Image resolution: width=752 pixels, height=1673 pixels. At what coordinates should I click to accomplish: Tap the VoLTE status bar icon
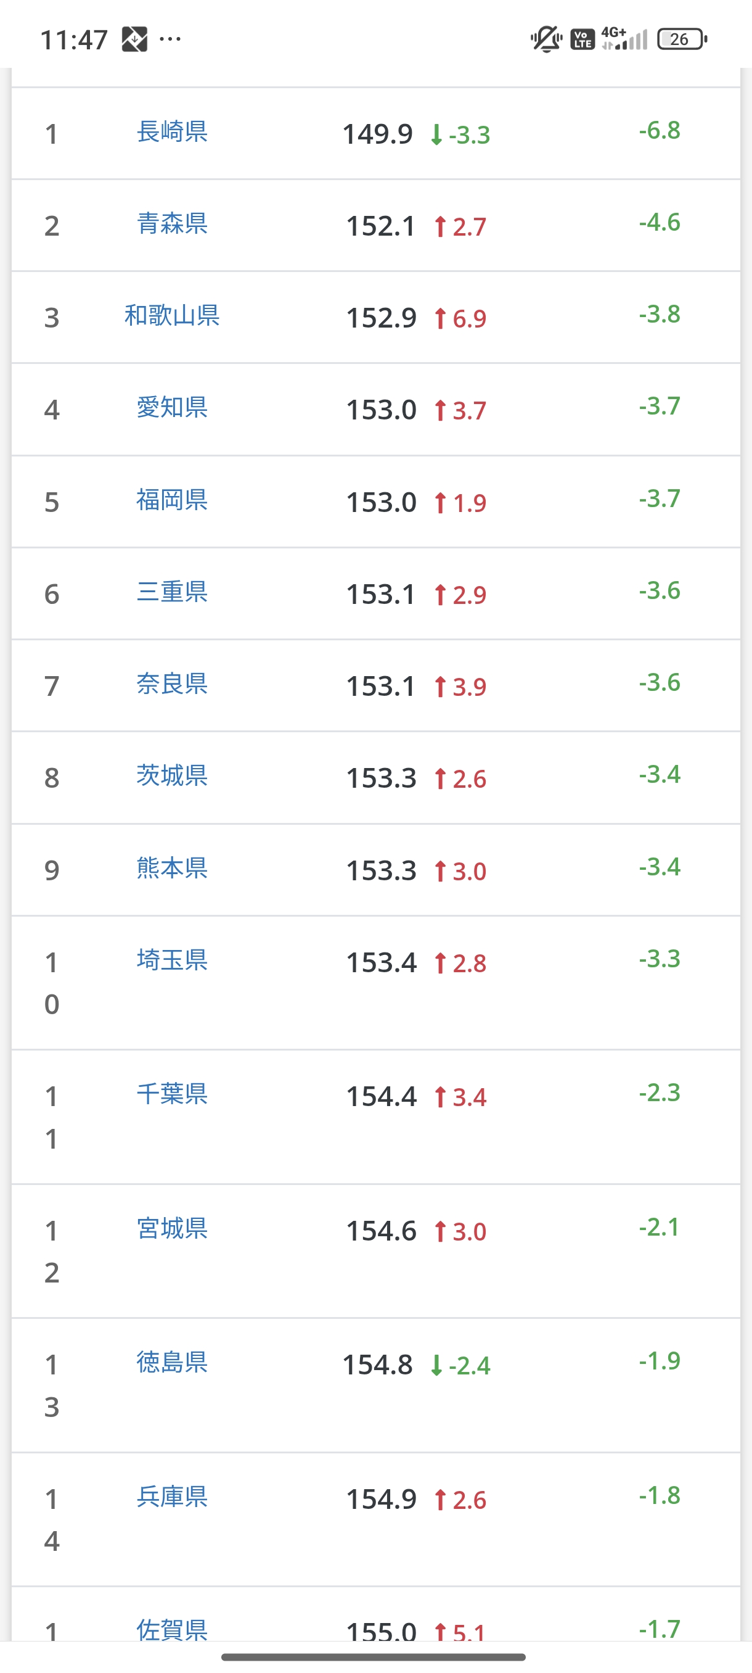pyautogui.click(x=582, y=39)
